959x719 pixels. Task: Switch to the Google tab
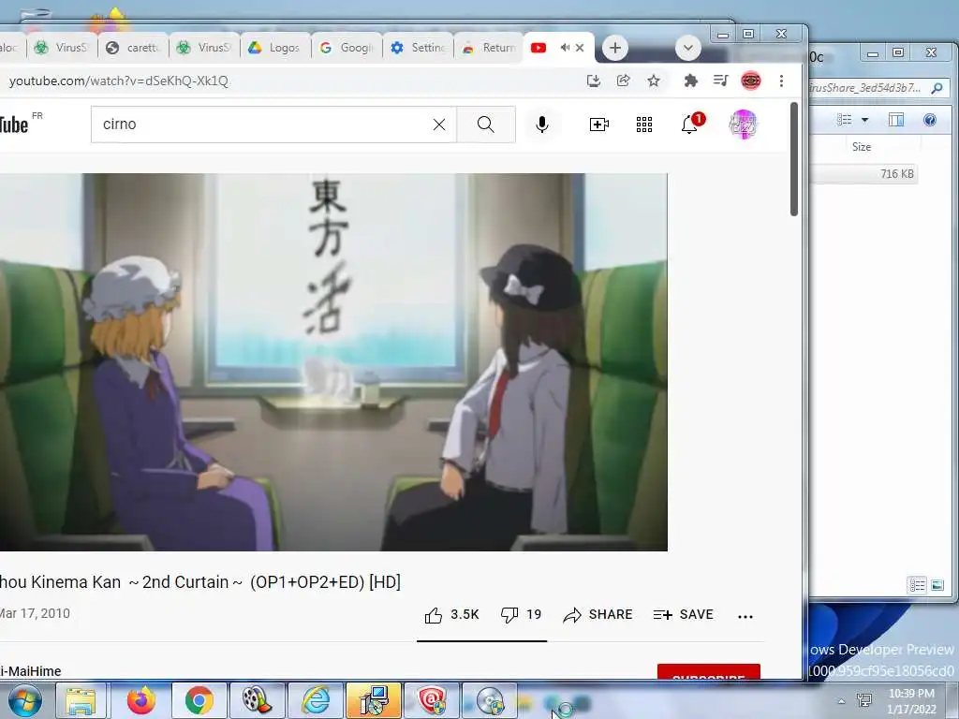point(347,48)
